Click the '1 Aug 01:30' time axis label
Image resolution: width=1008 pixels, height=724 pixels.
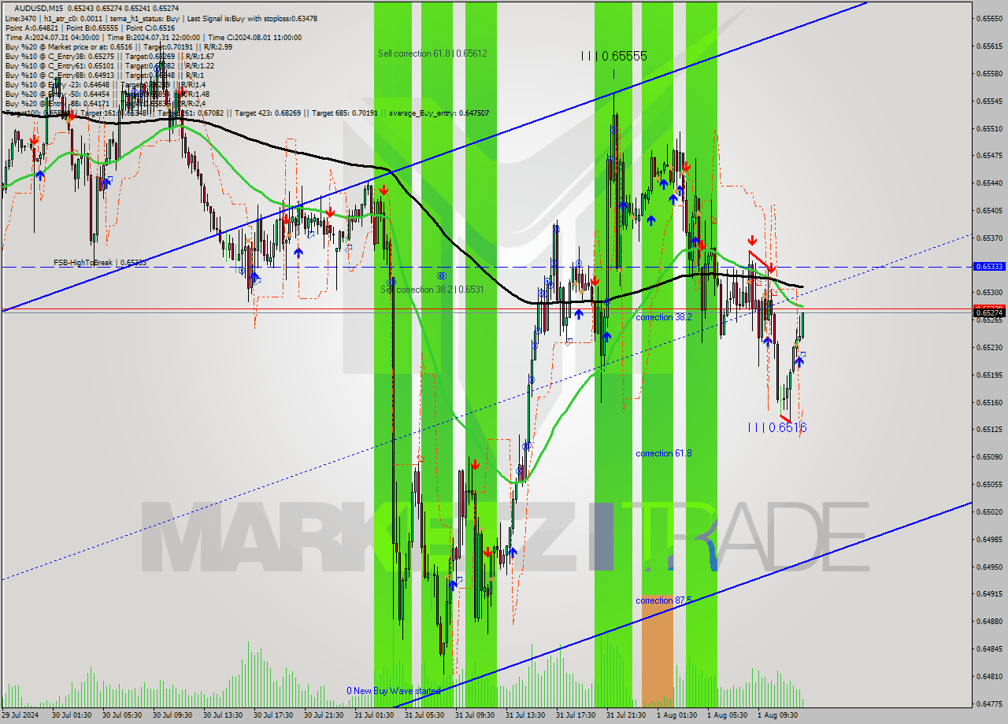(676, 715)
